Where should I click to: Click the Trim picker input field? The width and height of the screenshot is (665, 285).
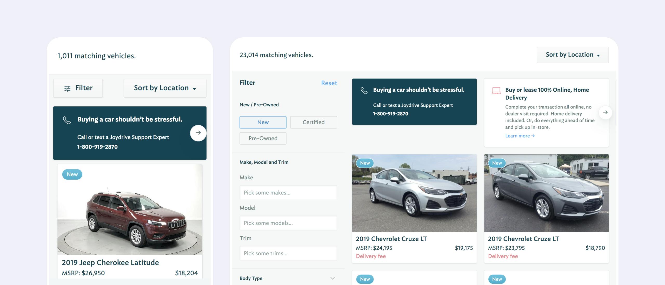click(x=288, y=253)
